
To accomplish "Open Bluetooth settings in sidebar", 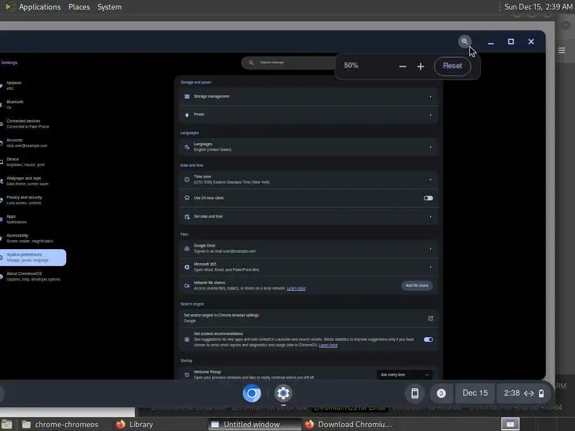I will 32,104.
